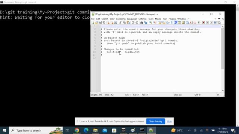Open the Replace dialog toolbar icon
The width and height of the screenshot is (239, 134).
[x=146, y=23]
